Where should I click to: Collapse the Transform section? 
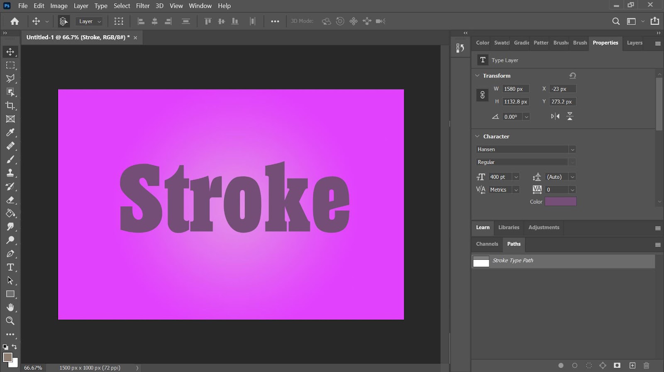point(477,76)
